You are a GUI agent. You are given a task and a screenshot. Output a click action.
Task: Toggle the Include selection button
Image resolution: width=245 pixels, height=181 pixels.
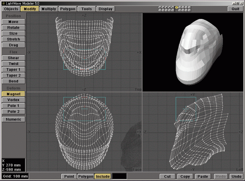tap(103, 176)
